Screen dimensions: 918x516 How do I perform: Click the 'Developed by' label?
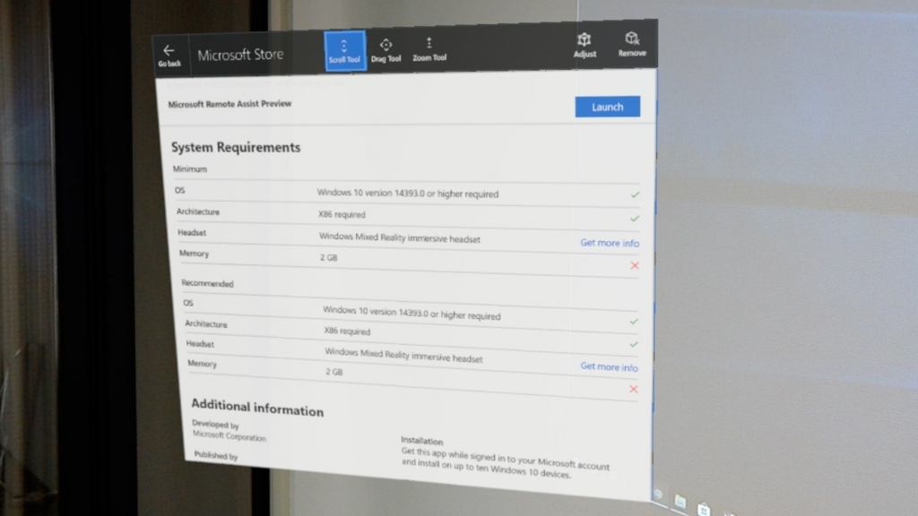[215, 424]
